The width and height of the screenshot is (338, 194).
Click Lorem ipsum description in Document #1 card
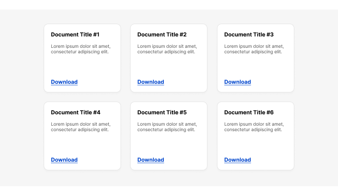[x=81, y=49]
